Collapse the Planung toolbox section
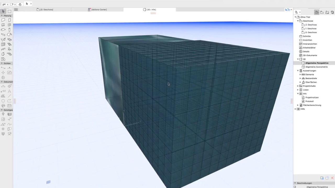The height and width of the screenshot is (188, 335). pyautogui.click(x=2, y=16)
